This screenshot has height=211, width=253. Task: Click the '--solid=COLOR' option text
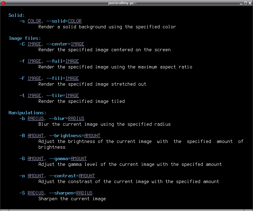[x=64, y=21]
